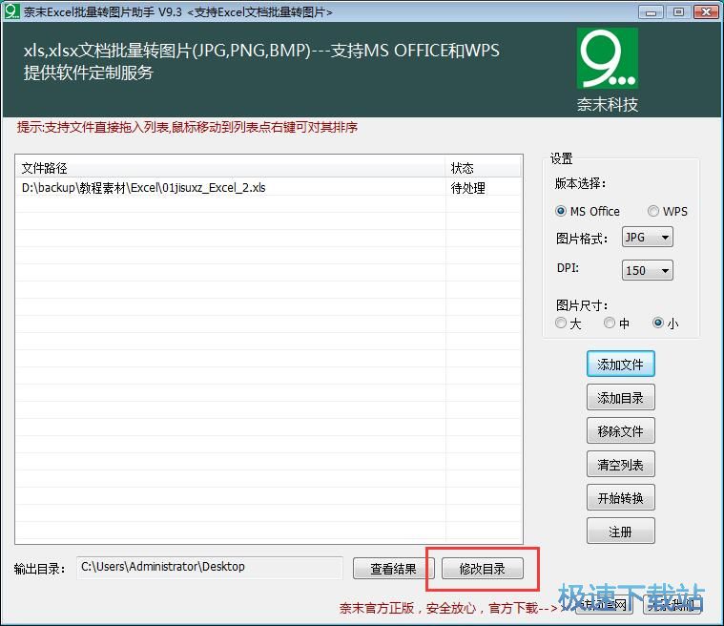Click the output directory path field

[210, 568]
